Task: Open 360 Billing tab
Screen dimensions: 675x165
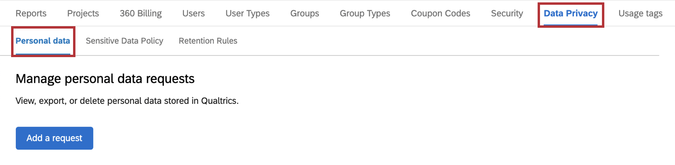Action: click(141, 13)
